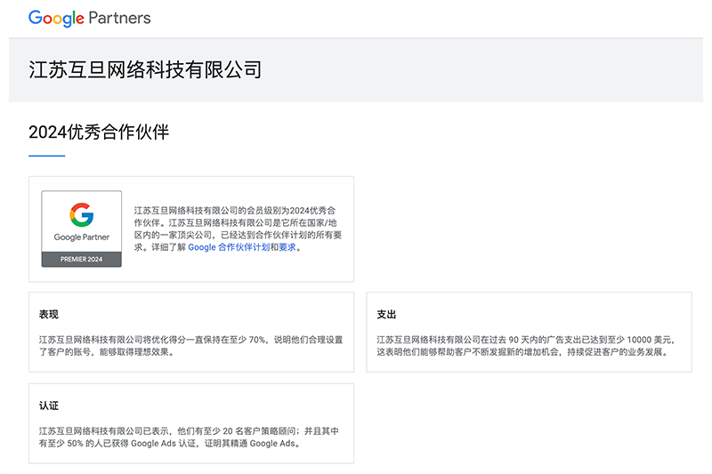Viewport: 712px width, 474px height.
Task: Click the colorful Google G badge icon
Action: tap(81, 214)
